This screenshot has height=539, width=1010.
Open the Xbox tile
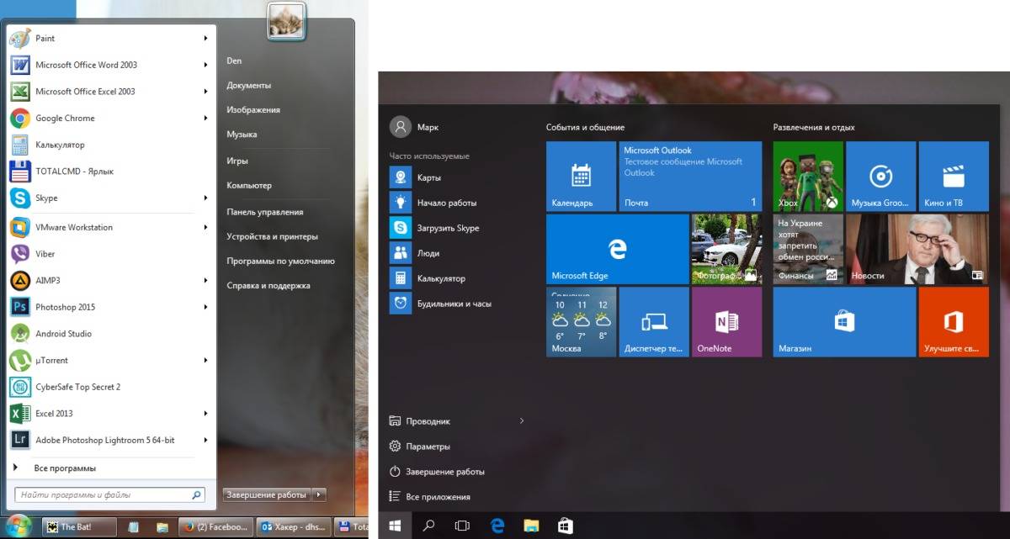[x=807, y=176]
